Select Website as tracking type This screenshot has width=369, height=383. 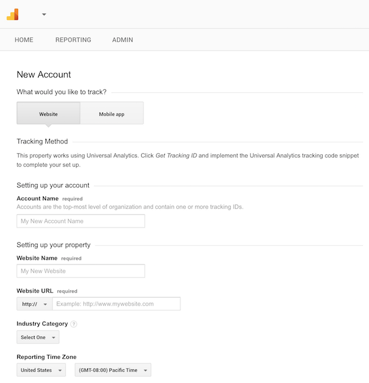tap(48, 113)
